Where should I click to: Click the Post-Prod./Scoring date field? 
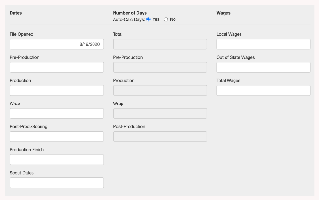[x=56, y=137]
